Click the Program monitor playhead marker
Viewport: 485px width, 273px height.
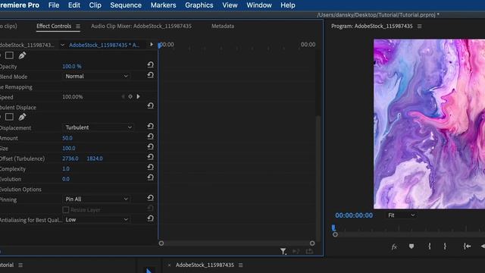pyautogui.click(x=333, y=227)
